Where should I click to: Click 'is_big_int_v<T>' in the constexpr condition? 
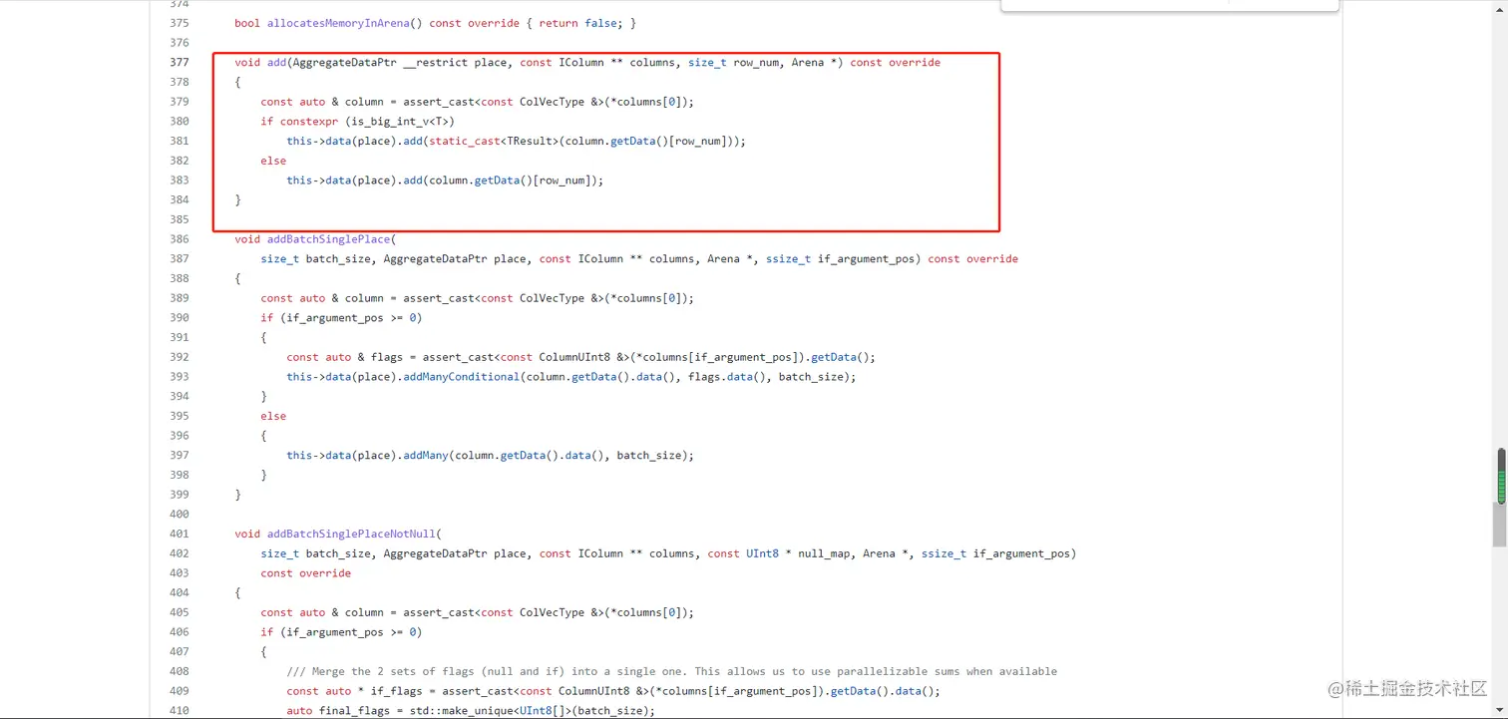point(399,122)
